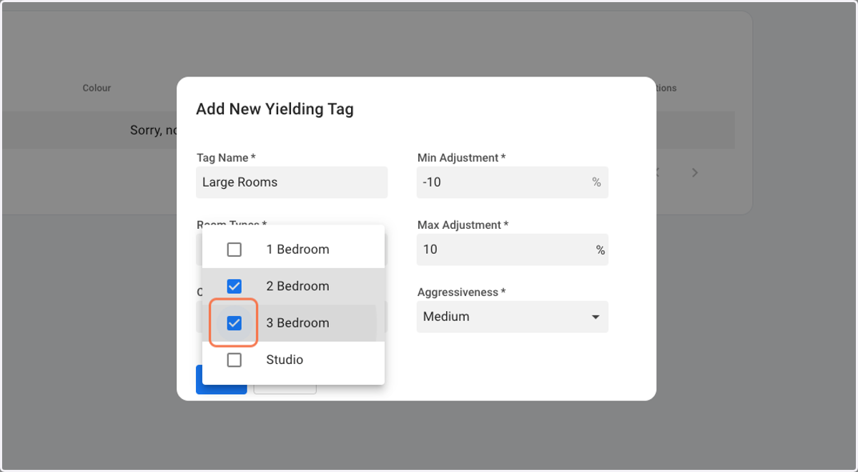The width and height of the screenshot is (858, 472).
Task: Uncheck the 2 Bedroom checkbox
Action: tap(234, 286)
